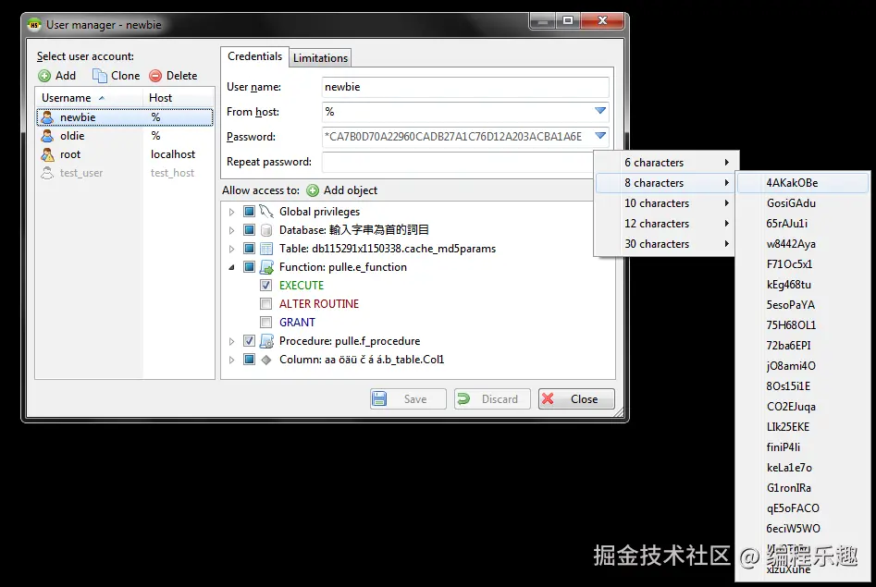Screen dimensions: 876x587
Task: Click the Host column header
Action: coord(179,98)
